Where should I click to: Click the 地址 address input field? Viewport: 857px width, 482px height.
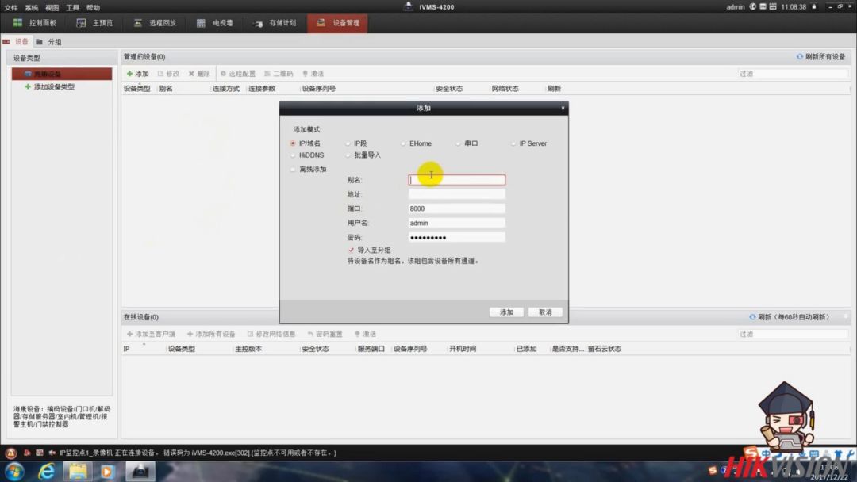coord(457,194)
